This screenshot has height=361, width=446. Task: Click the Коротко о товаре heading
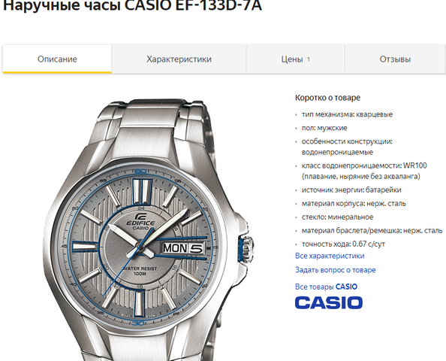click(x=327, y=98)
